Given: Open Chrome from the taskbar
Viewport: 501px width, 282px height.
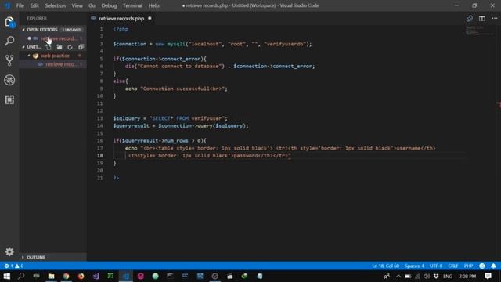Looking at the screenshot, I should [x=66, y=276].
